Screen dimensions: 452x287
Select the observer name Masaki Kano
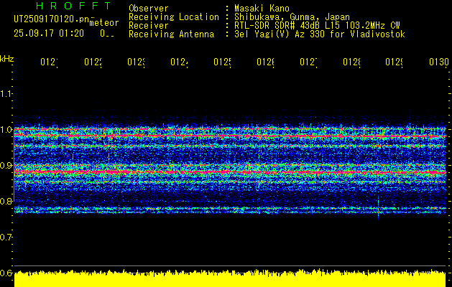pyautogui.click(x=262, y=9)
